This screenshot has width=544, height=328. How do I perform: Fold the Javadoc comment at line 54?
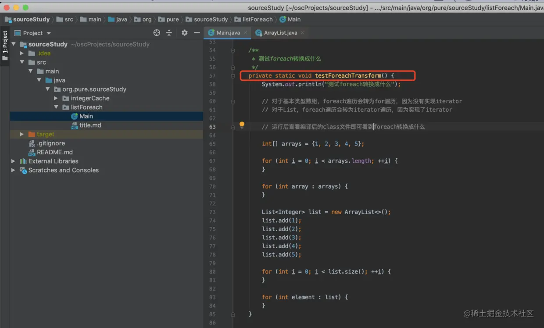pos(233,50)
